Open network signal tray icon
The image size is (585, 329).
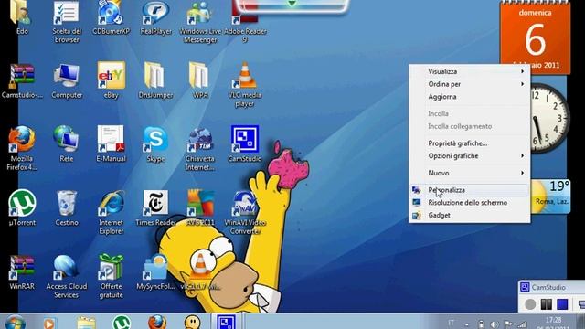tap(523, 324)
